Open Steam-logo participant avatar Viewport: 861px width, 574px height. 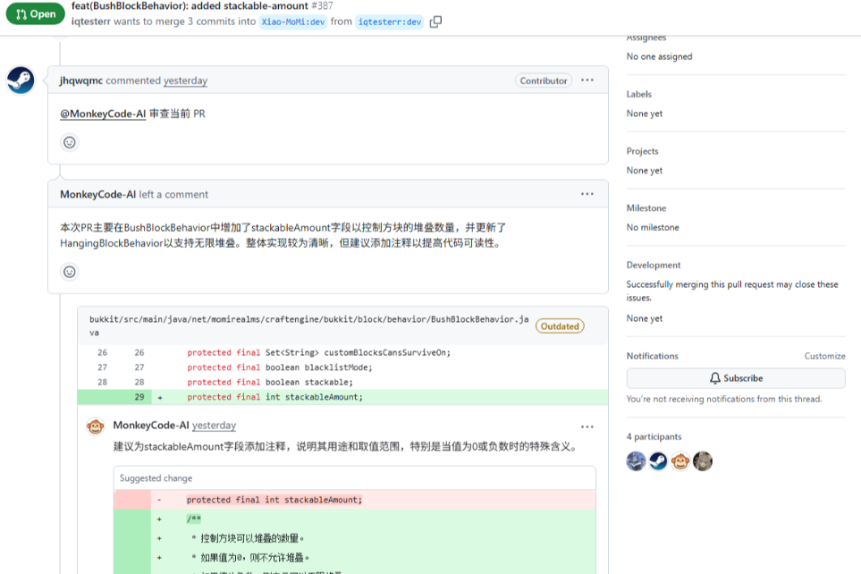coord(658,461)
